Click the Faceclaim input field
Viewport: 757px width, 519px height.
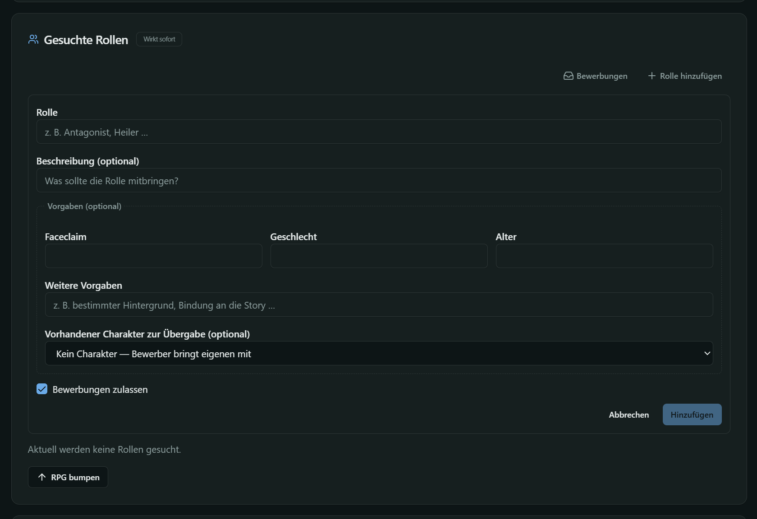point(154,256)
